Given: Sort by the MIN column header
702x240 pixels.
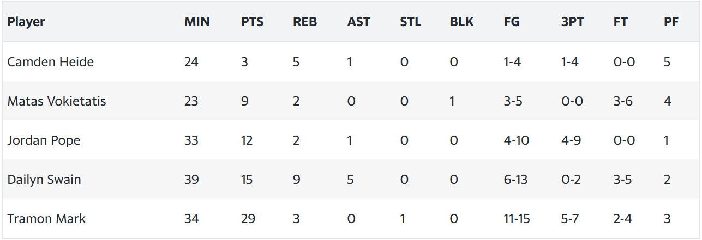Looking at the screenshot, I should (x=197, y=22).
